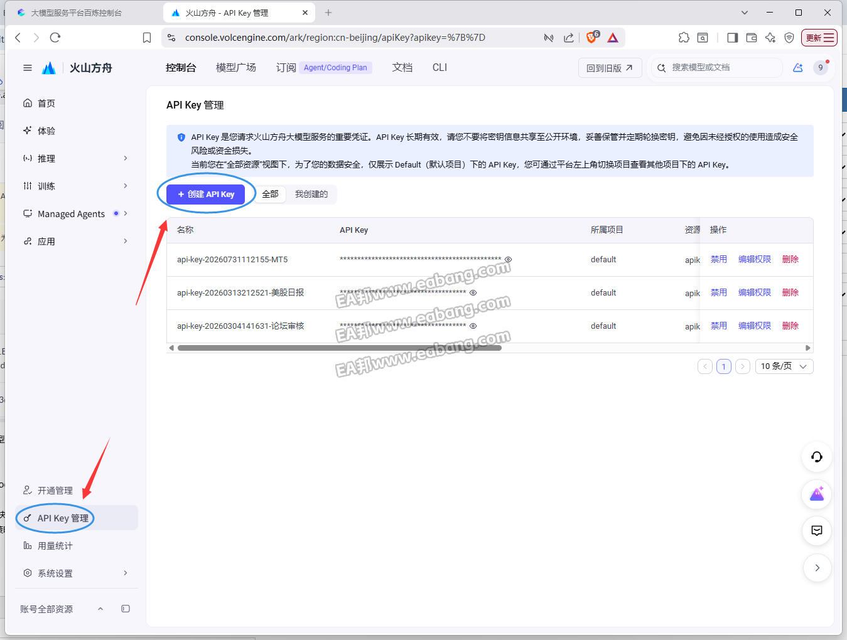Image resolution: width=847 pixels, height=640 pixels.
Task: Open the hamburger sidebar menu icon
Action: (x=28, y=68)
